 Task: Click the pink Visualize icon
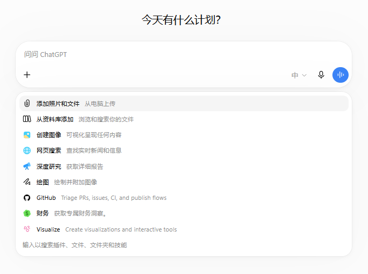[x=27, y=229]
